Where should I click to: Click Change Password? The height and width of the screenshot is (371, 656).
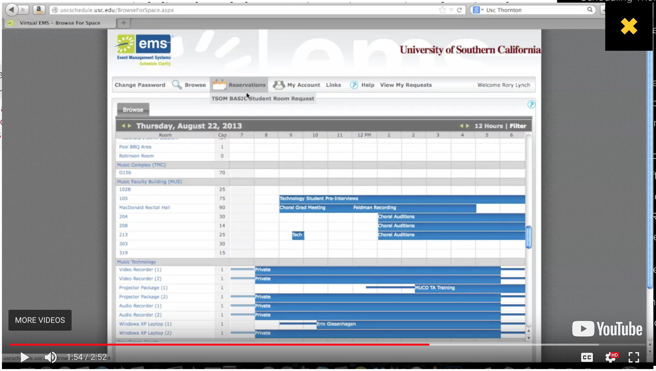coord(140,85)
